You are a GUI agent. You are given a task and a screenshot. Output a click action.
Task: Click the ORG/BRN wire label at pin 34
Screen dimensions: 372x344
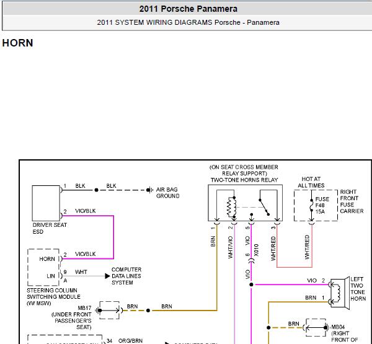pyautogui.click(x=130, y=341)
